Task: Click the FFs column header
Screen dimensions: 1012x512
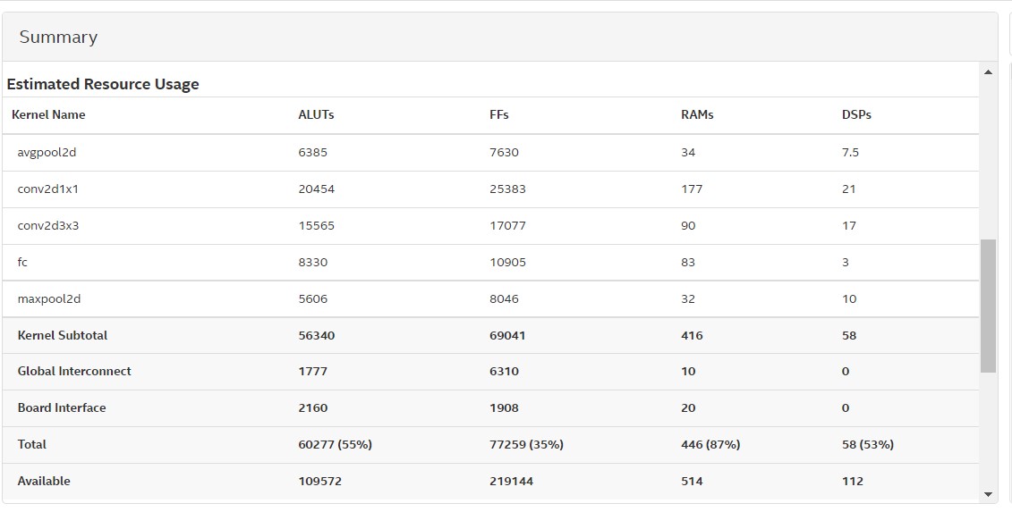Action: pyautogui.click(x=499, y=115)
